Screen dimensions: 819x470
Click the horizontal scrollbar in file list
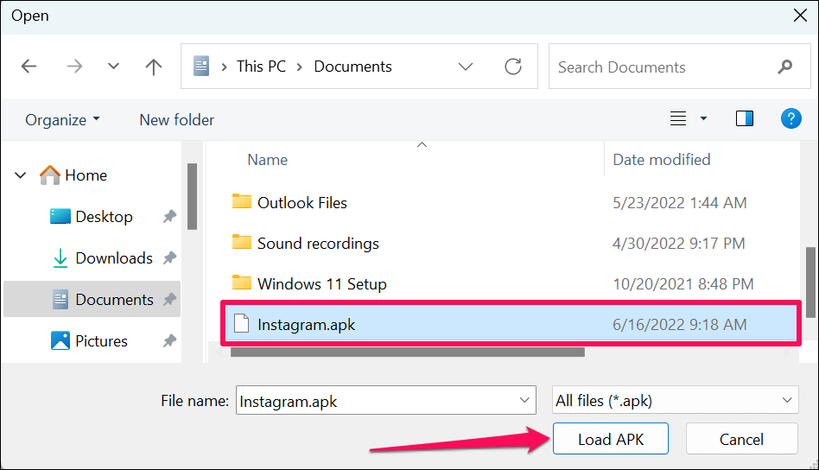click(x=406, y=352)
